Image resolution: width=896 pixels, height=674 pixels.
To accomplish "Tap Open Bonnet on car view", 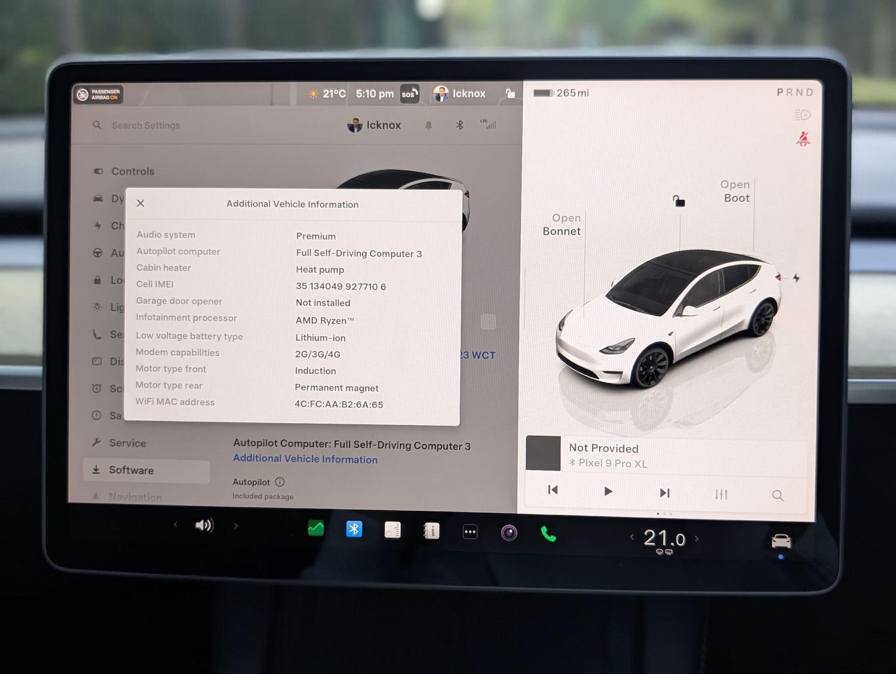I will pyautogui.click(x=562, y=224).
